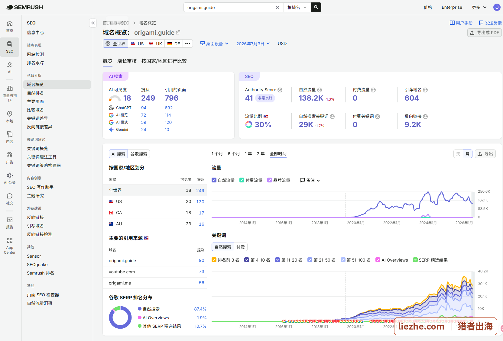Viewport: 503px width, 341px height.
Task: Switch the chart to Day view
Action: point(458,154)
